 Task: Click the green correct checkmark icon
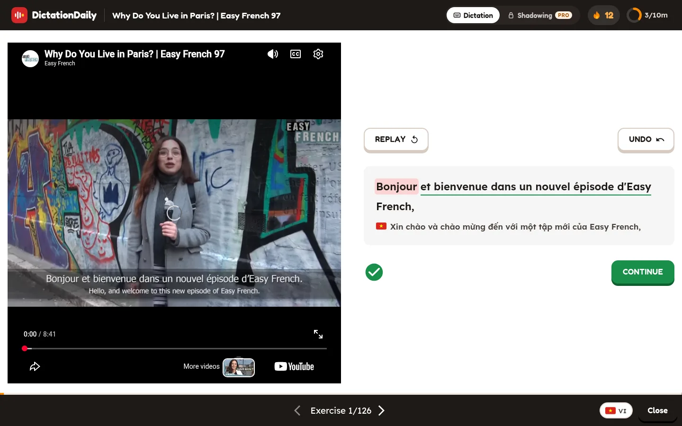(x=374, y=272)
